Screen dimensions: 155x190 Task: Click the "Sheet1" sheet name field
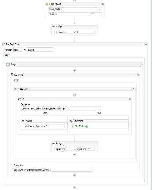pyautogui.click(x=69, y=14)
